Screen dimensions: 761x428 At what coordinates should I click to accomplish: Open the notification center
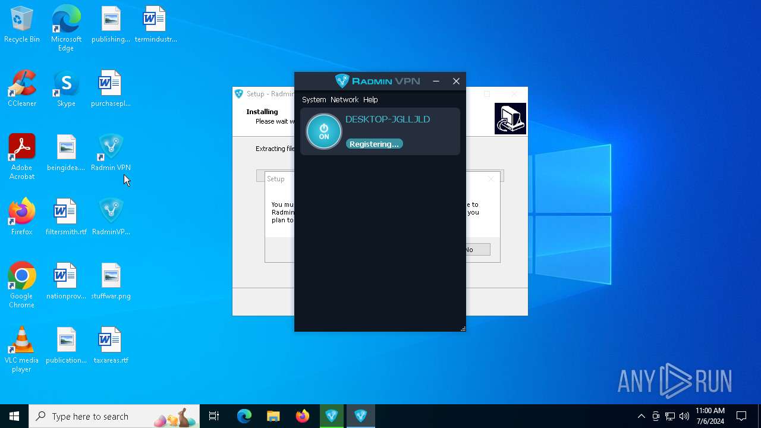tap(741, 416)
